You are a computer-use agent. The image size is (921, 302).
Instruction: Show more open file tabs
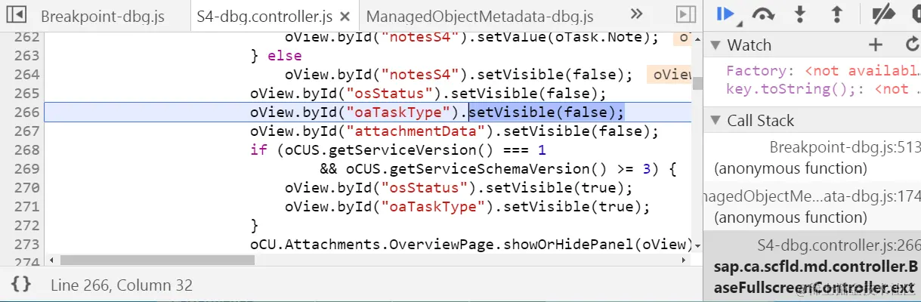click(636, 14)
